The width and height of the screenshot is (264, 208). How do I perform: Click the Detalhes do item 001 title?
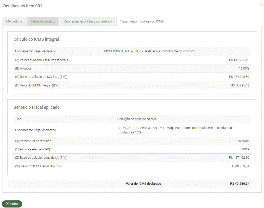pyautogui.click(x=23, y=6)
